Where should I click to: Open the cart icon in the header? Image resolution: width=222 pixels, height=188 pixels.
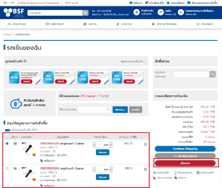pos(161,12)
